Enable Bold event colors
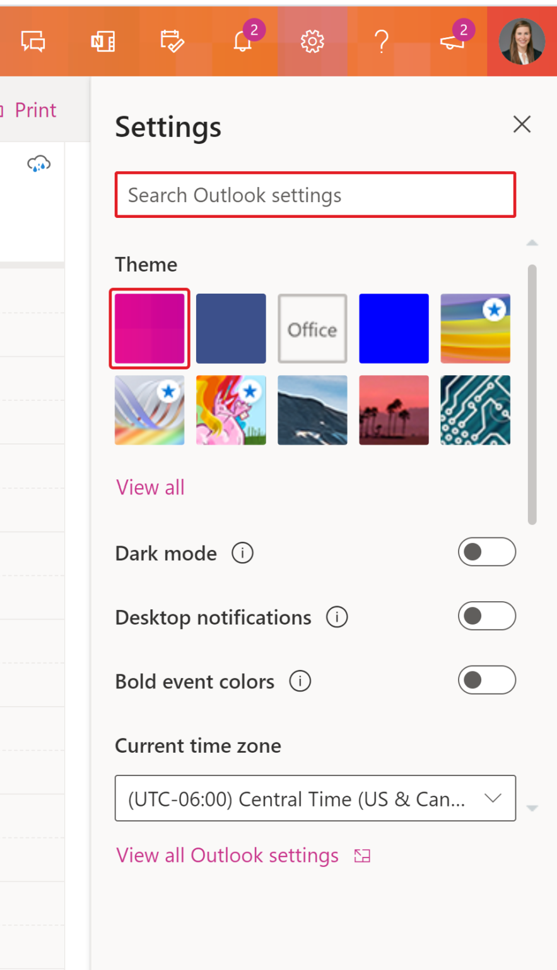This screenshot has width=557, height=970. click(x=486, y=680)
